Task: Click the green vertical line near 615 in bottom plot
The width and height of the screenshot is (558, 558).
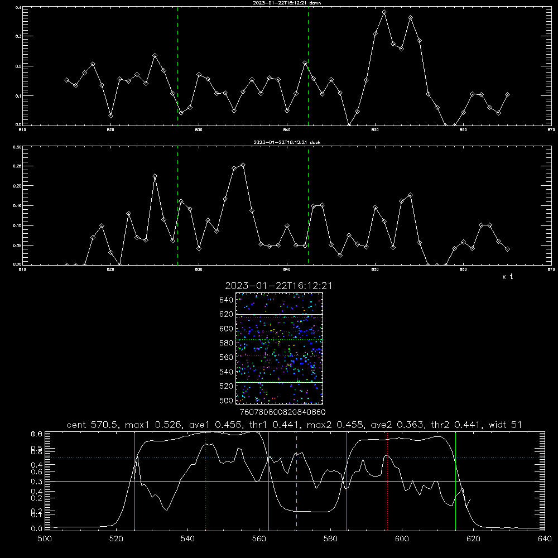Action: click(x=455, y=481)
